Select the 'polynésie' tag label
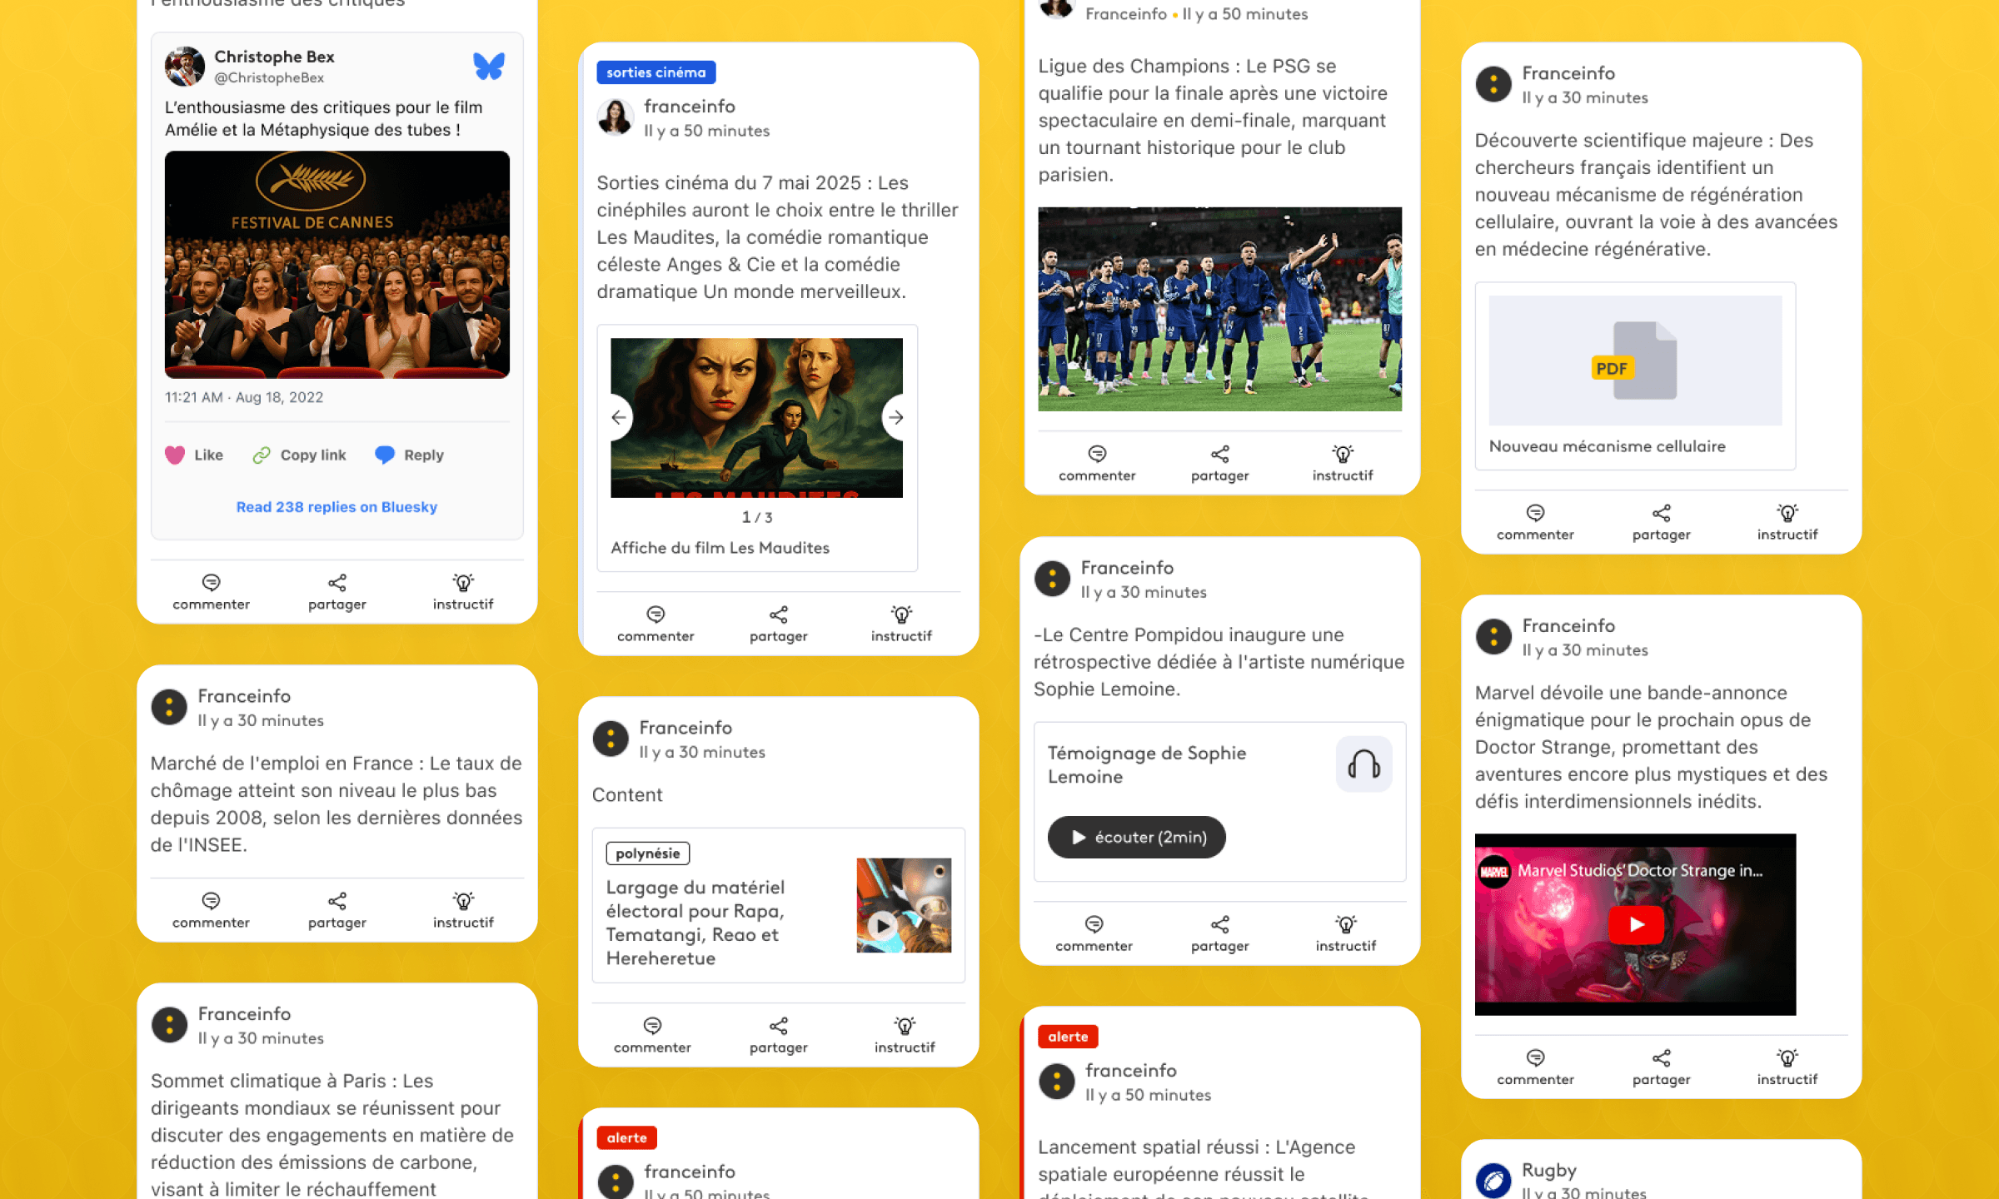 click(x=648, y=853)
